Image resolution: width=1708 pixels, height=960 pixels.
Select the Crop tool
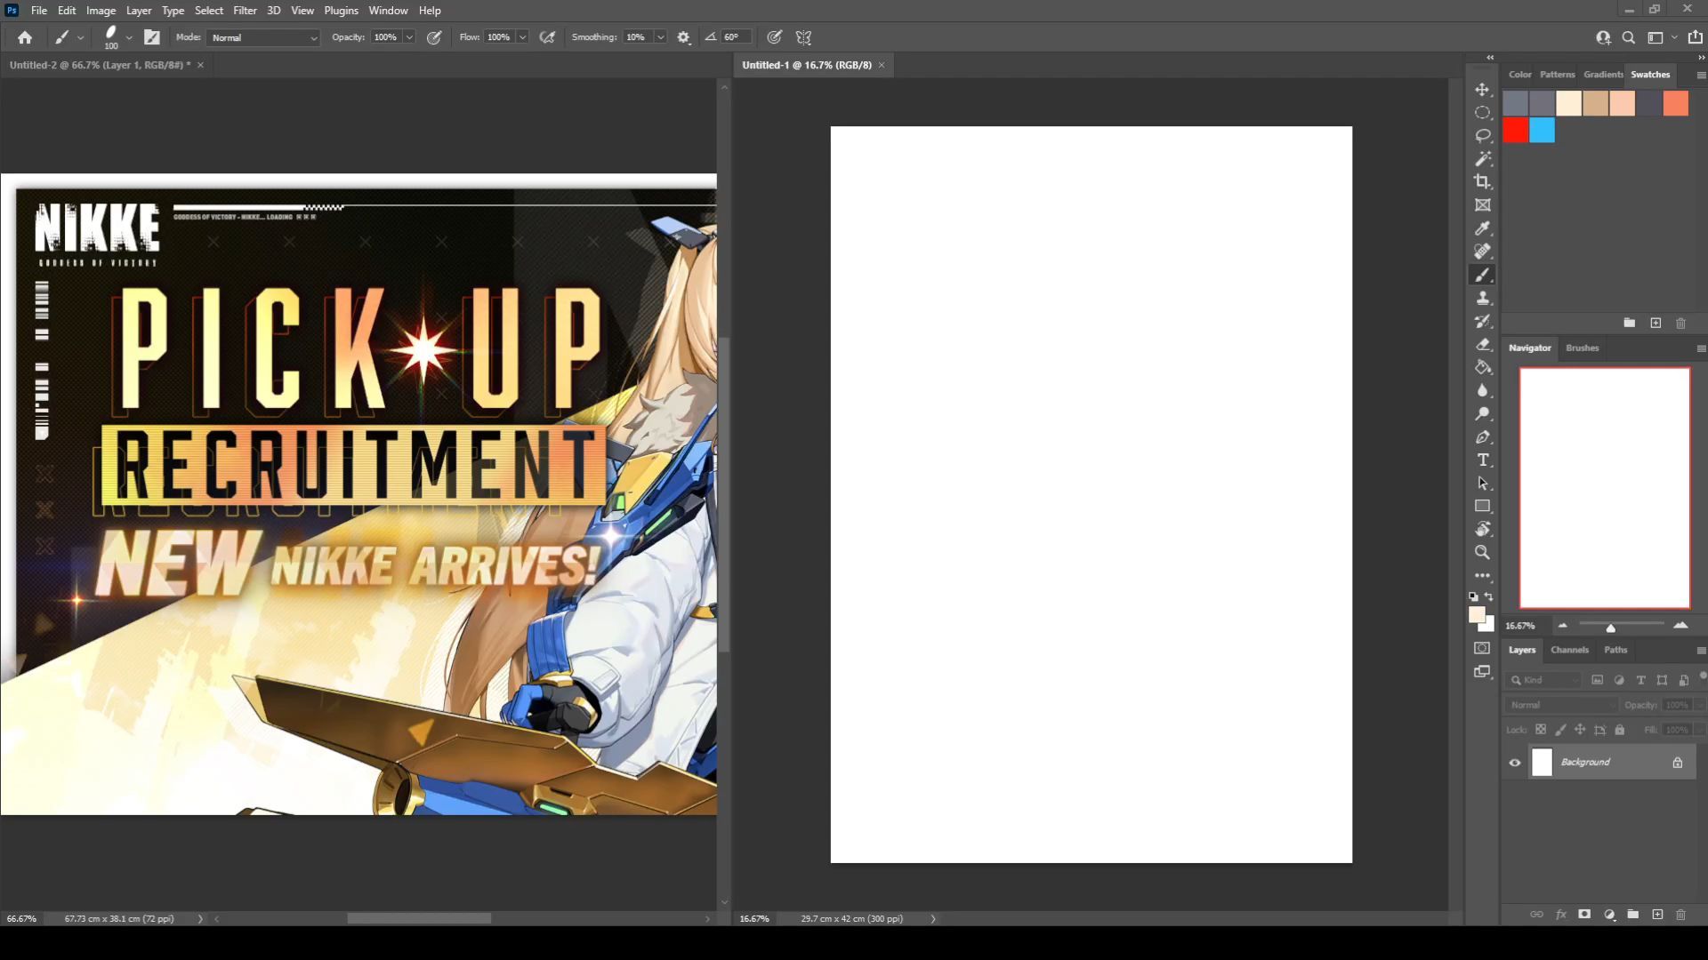[x=1482, y=182]
